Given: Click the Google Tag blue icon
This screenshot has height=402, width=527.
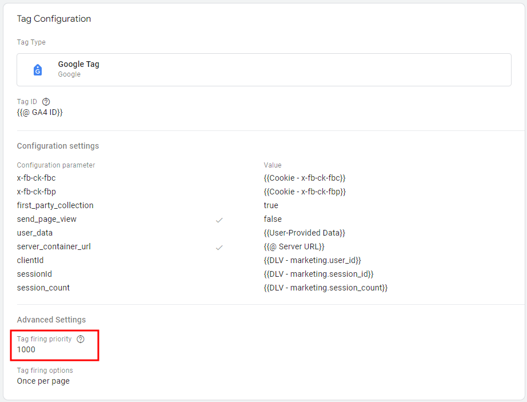Looking at the screenshot, I should pyautogui.click(x=38, y=70).
